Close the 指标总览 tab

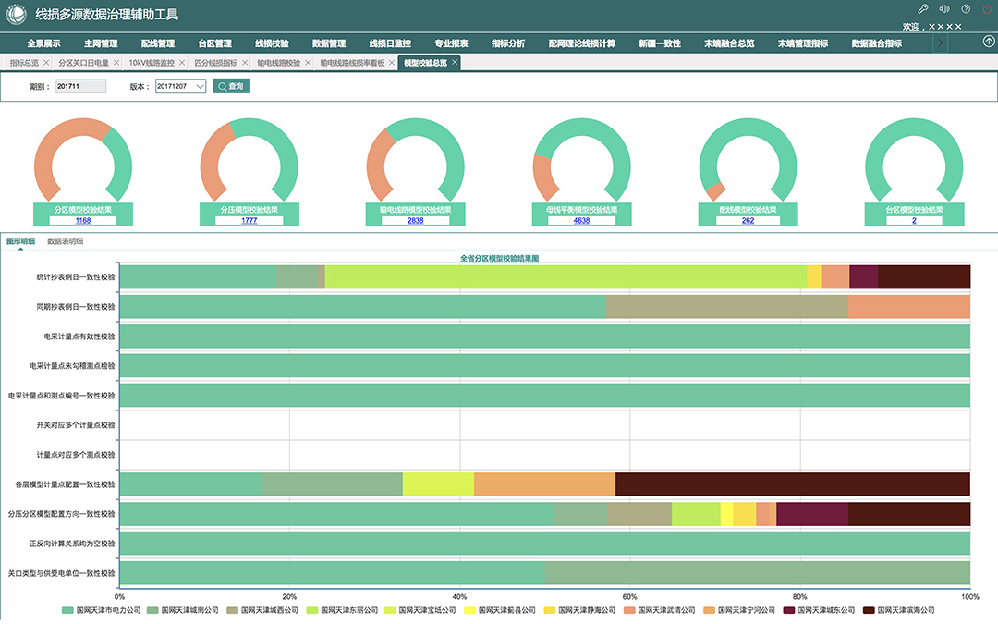pos(45,63)
